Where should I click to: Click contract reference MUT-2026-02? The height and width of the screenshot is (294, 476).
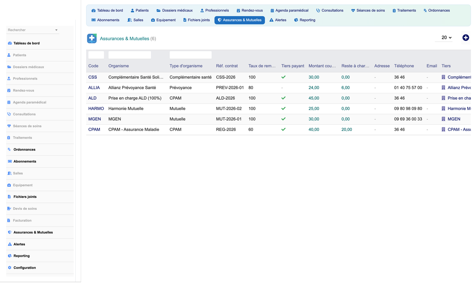[x=229, y=108]
